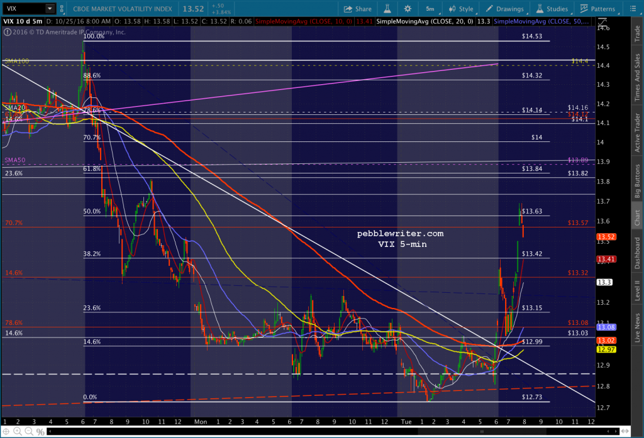Click the horizontal scrollbar thumb
Image resolution: width=644 pixels, height=438 pixels.
point(482,432)
